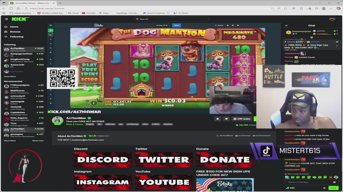The height and width of the screenshot is (192, 343).
Task: Select Echo_Esports recommended channel
Action: pos(24,119)
